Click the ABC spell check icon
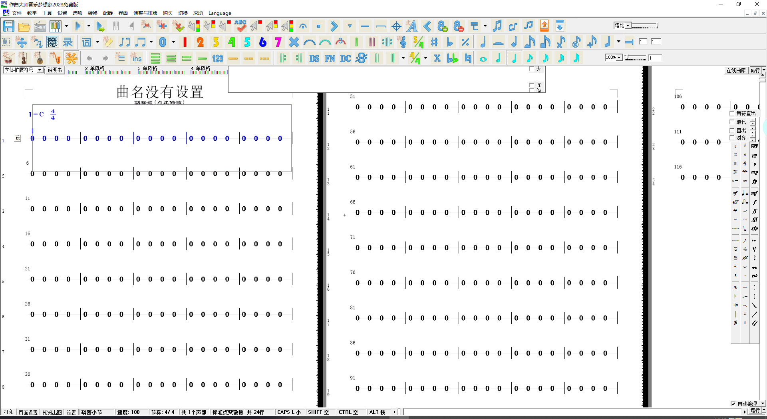The height and width of the screenshot is (419, 767). click(x=240, y=26)
